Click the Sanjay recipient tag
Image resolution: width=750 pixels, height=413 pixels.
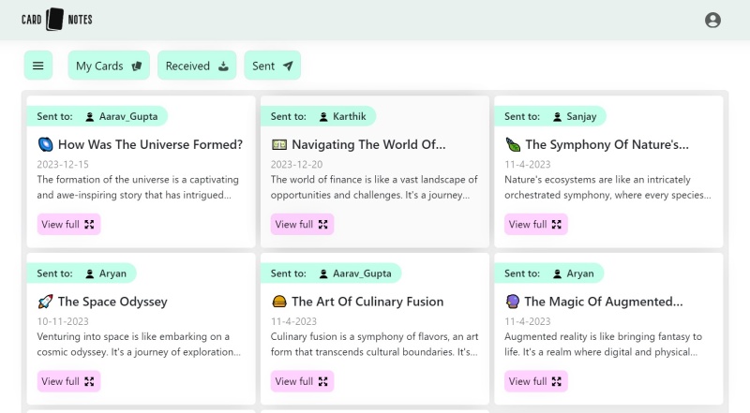point(580,117)
